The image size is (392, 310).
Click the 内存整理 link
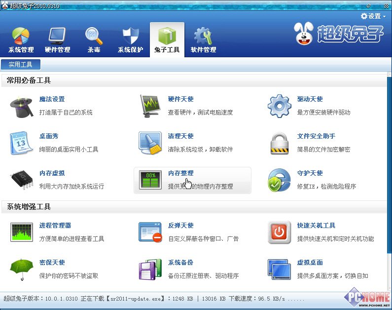click(181, 173)
